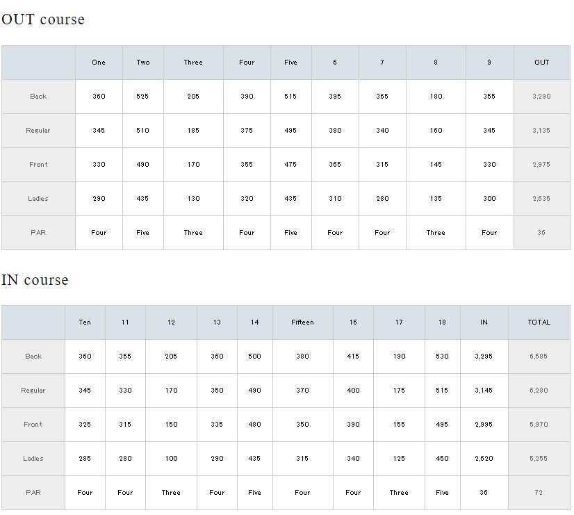Click the IN course heading
Image resolution: width=574 pixels, height=515 pixels.
35,280
